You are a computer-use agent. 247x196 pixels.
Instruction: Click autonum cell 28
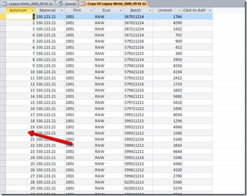coord(20,183)
